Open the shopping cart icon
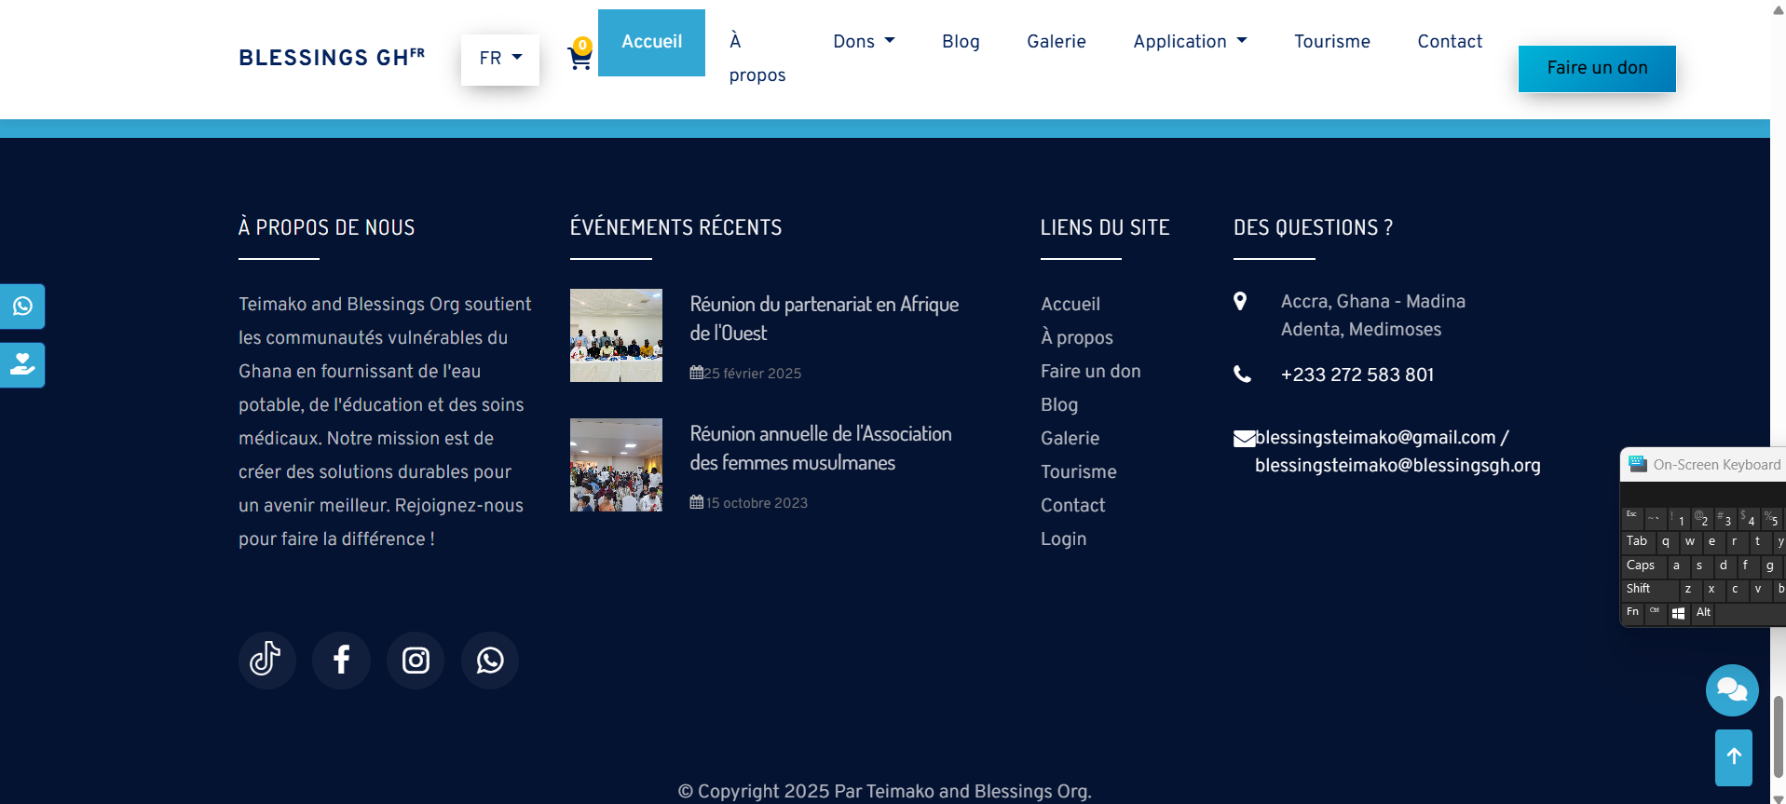 pyautogui.click(x=579, y=58)
